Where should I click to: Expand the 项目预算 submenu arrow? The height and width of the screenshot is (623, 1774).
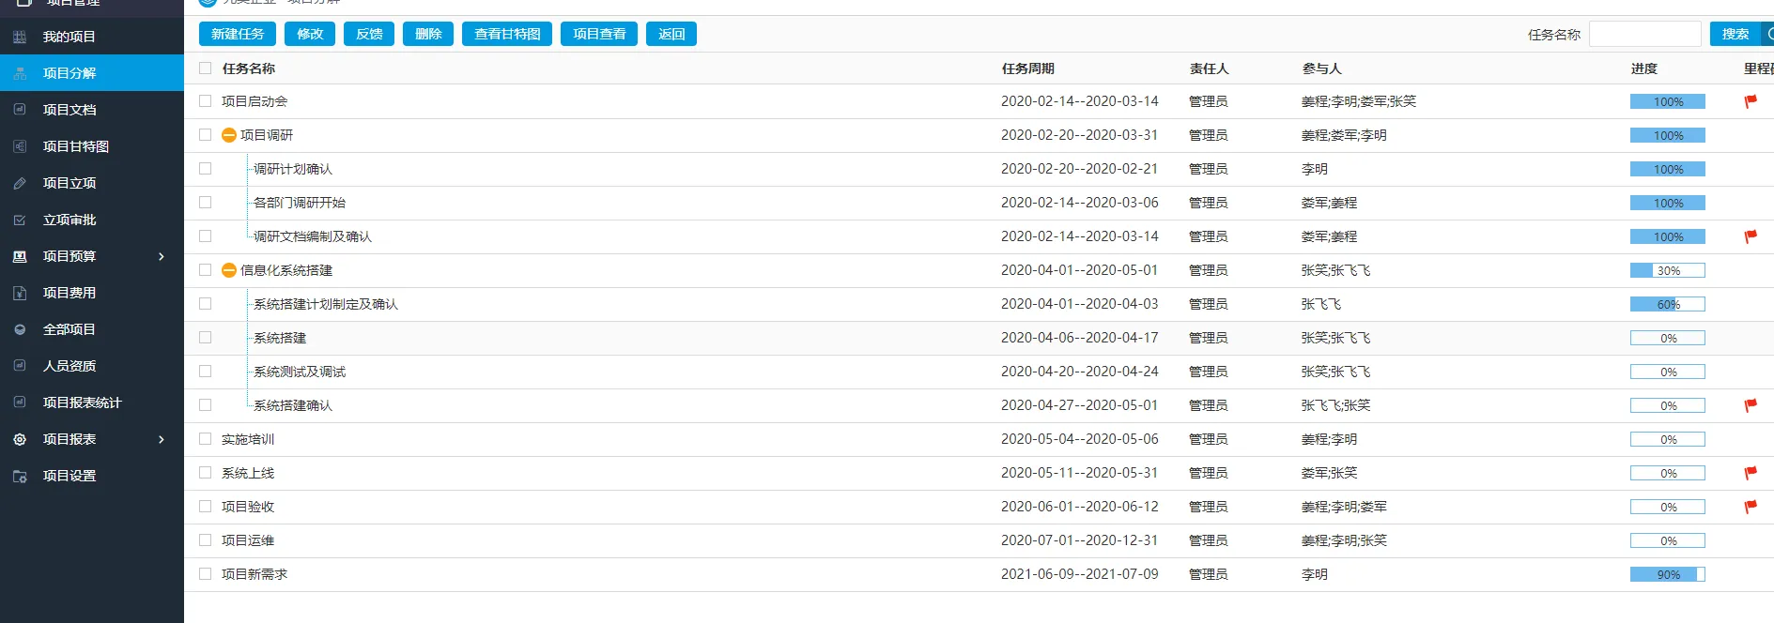162,256
